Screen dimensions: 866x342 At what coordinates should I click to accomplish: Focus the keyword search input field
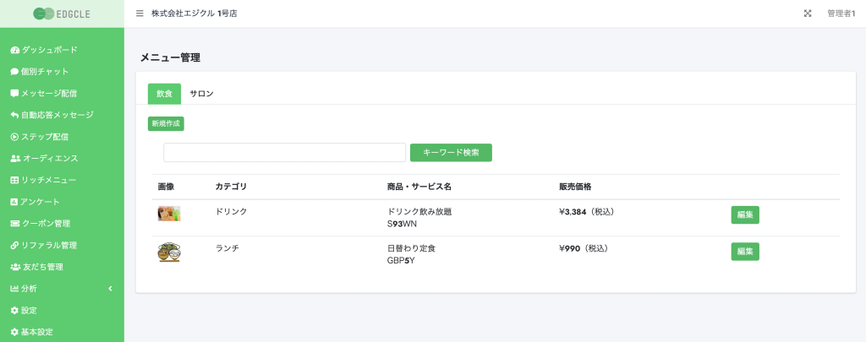(285, 153)
